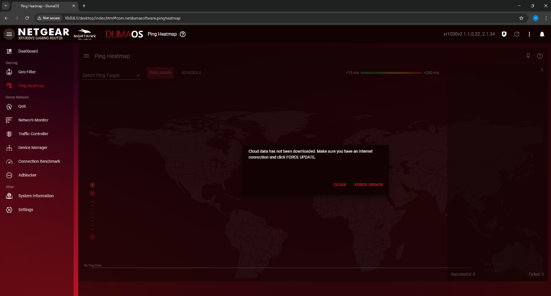The image size is (551, 296).
Task: Click the System Information sidebar icon
Action: (x=9, y=196)
